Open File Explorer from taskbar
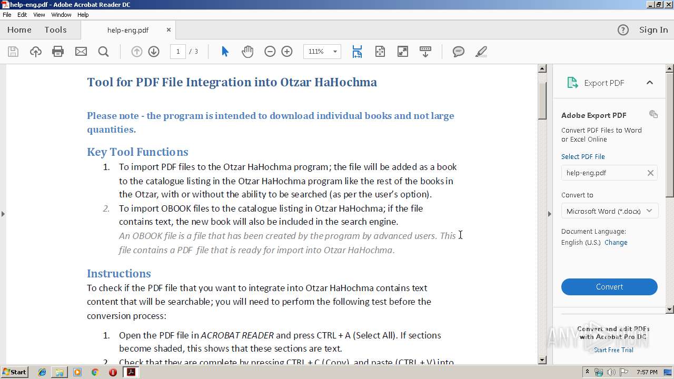Screen dimensions: 674x379 click(x=60, y=372)
